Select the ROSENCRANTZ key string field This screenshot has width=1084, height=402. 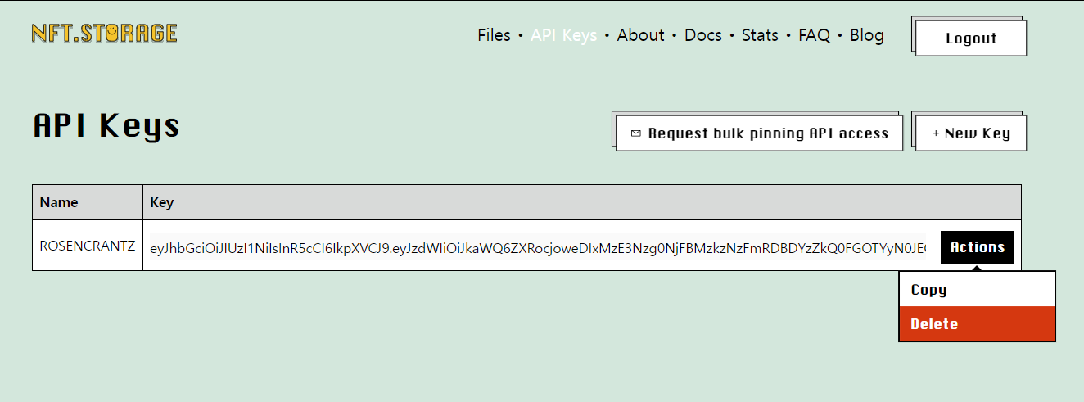(538, 249)
